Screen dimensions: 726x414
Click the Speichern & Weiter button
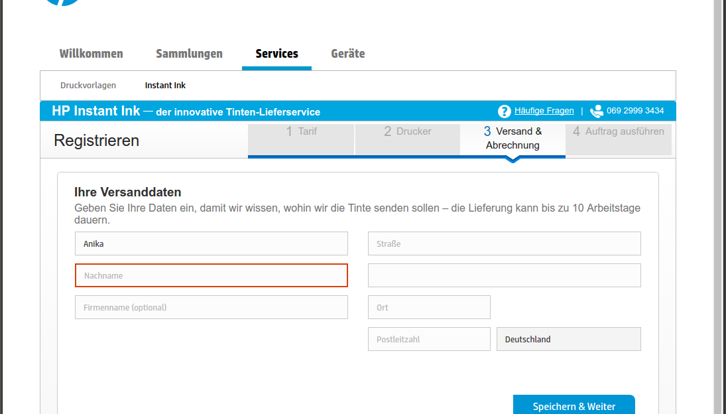[574, 405]
